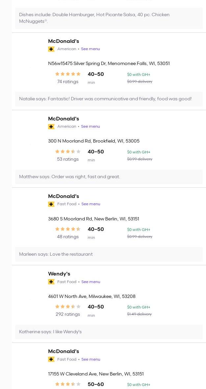Image resolution: width=206 pixels, height=389 pixels.
Task: Click the star rating above 292 ratings
Action: tap(68, 307)
